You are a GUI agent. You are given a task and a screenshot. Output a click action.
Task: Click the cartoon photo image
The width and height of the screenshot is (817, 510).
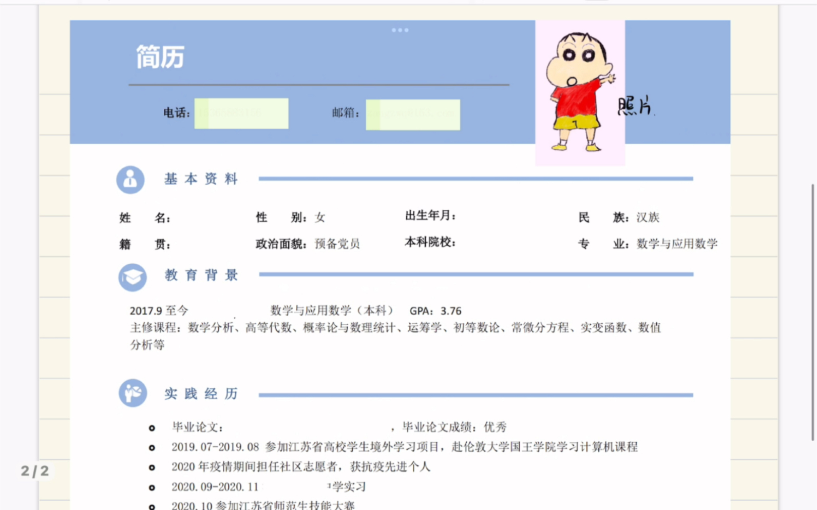tap(580, 93)
